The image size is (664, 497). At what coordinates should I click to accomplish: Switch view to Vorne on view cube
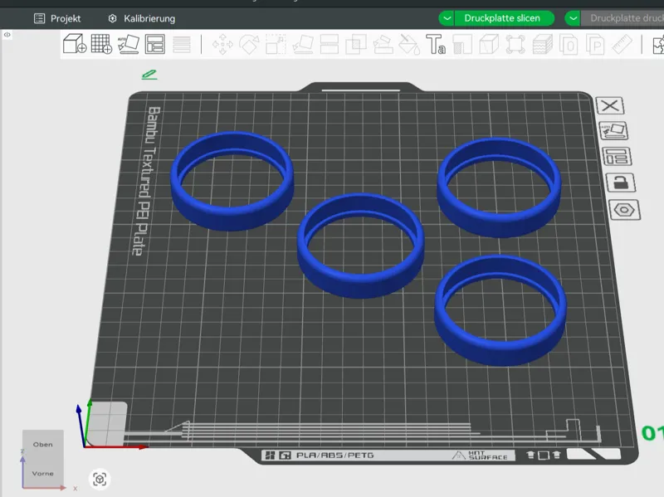click(43, 473)
